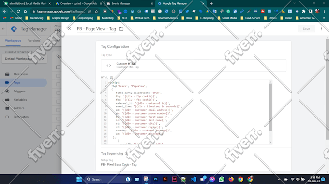Click inside the HTML code editor
329x184 pixels.
click(186, 112)
